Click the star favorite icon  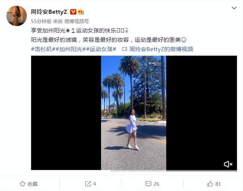pos(23,184)
